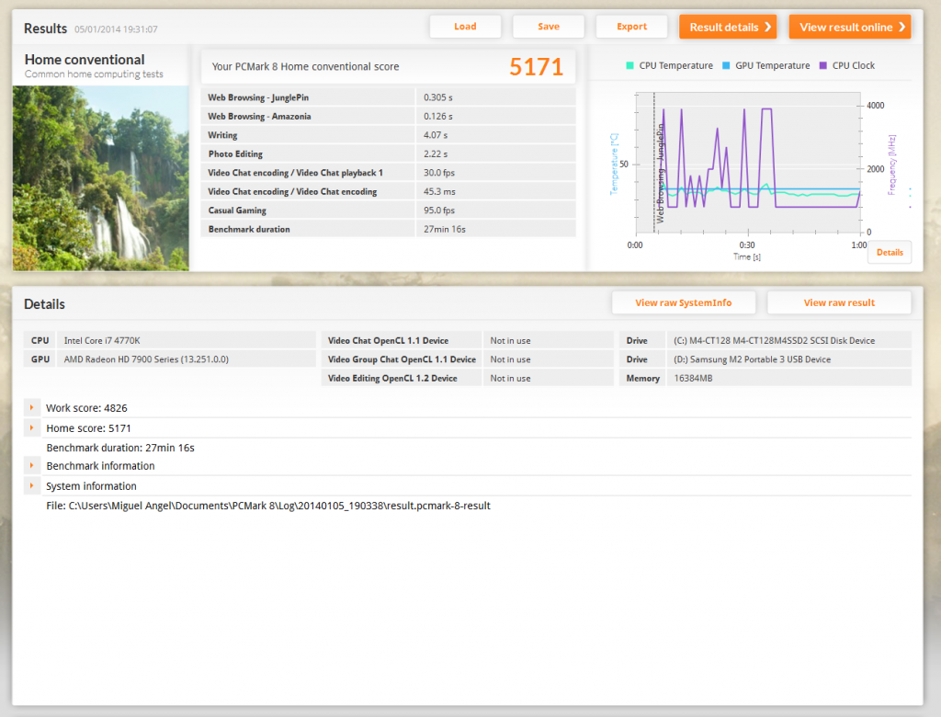Select the Writing test row

pos(389,135)
